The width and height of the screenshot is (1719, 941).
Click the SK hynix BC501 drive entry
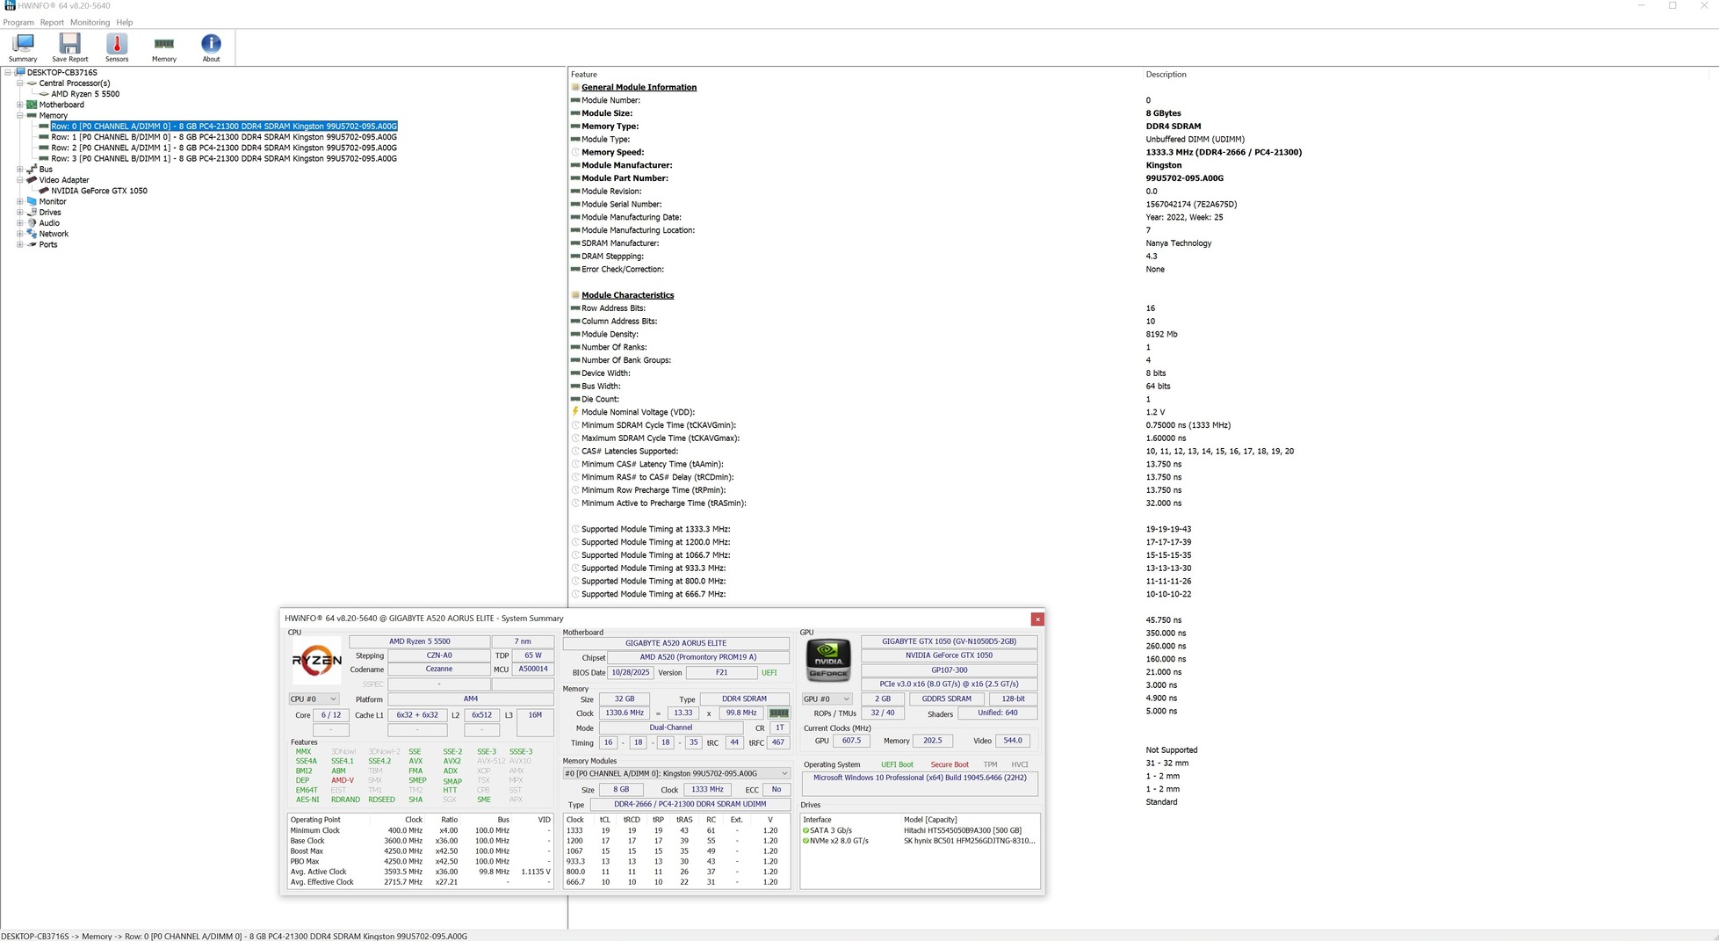pos(970,841)
